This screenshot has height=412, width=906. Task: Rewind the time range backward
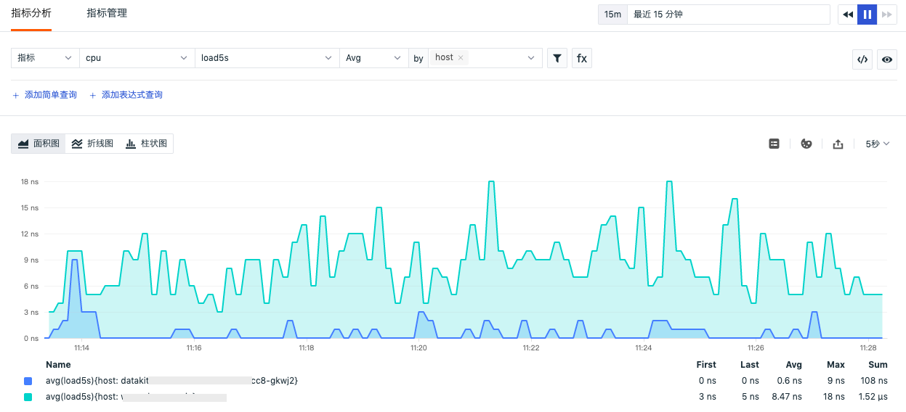tap(848, 15)
